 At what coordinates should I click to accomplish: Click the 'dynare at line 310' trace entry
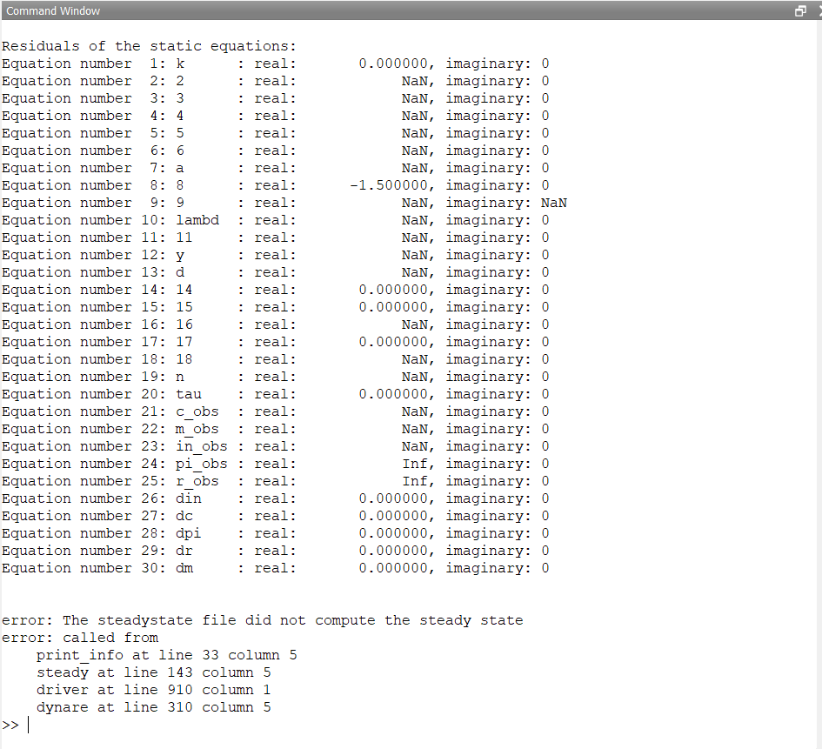(153, 707)
